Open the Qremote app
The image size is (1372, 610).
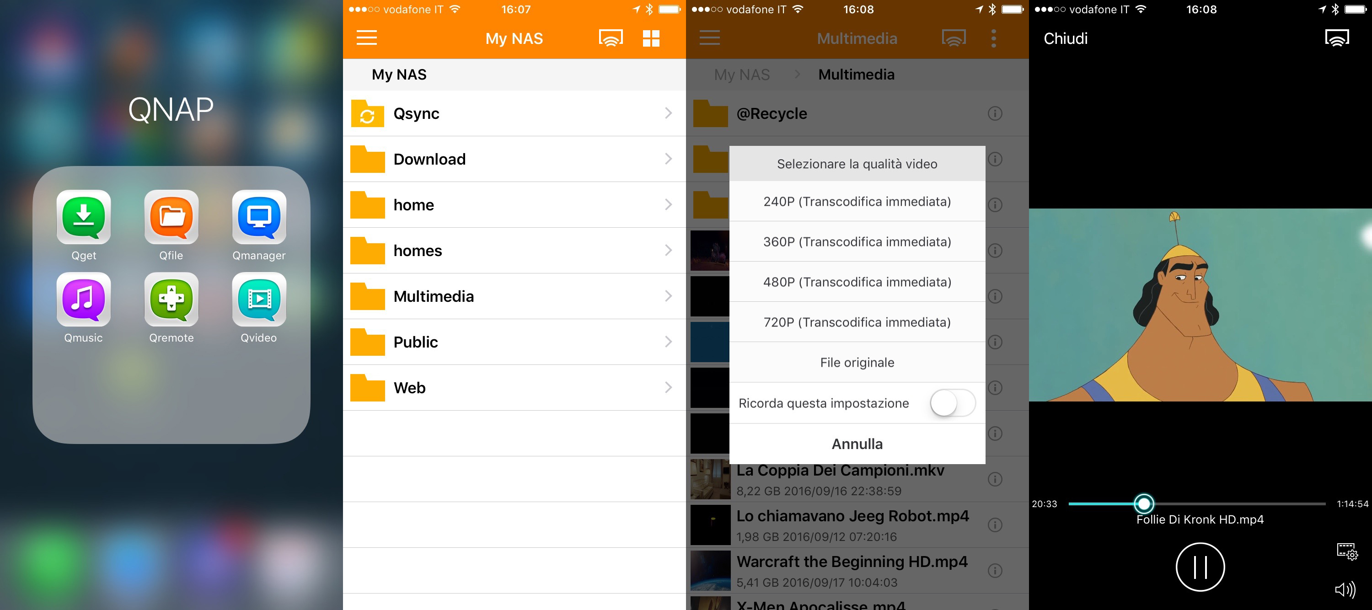tap(171, 300)
